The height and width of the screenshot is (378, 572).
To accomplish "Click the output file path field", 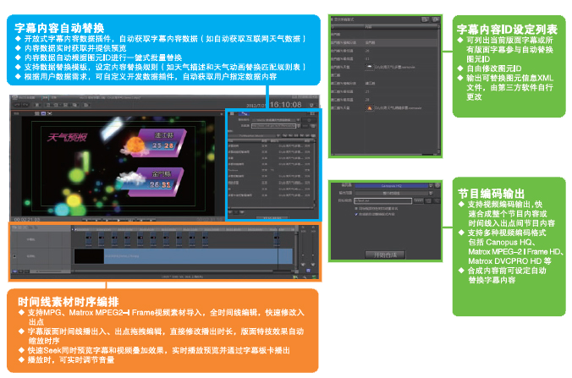I will pos(385,200).
